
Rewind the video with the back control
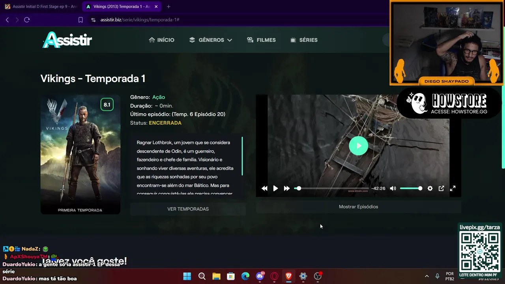tap(264, 189)
